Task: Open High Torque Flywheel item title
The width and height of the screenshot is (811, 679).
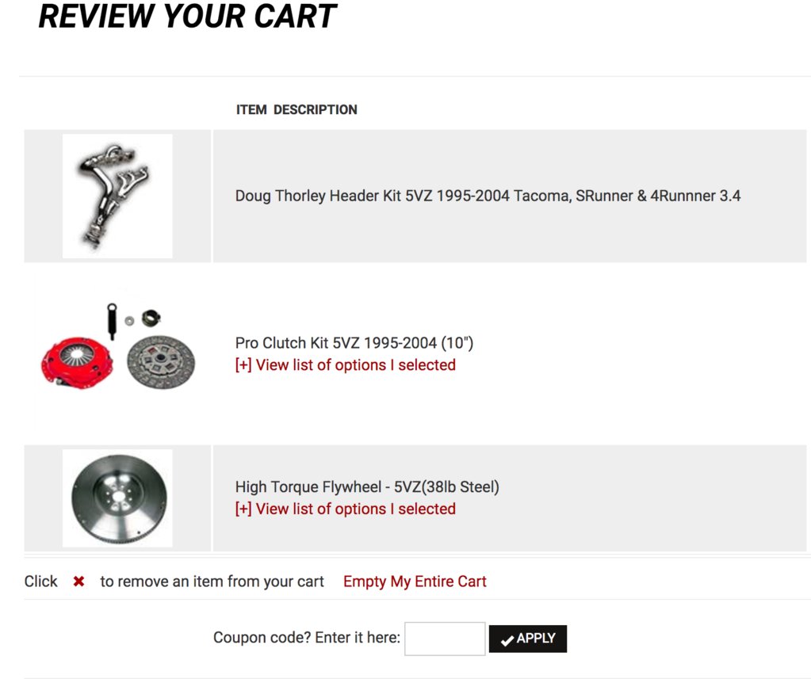Action: [x=367, y=486]
